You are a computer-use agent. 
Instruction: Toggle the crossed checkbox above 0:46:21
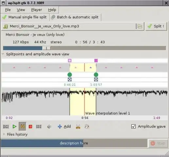point(70,79)
